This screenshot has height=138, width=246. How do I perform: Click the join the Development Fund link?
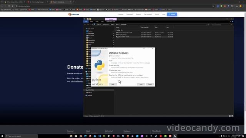(77, 81)
